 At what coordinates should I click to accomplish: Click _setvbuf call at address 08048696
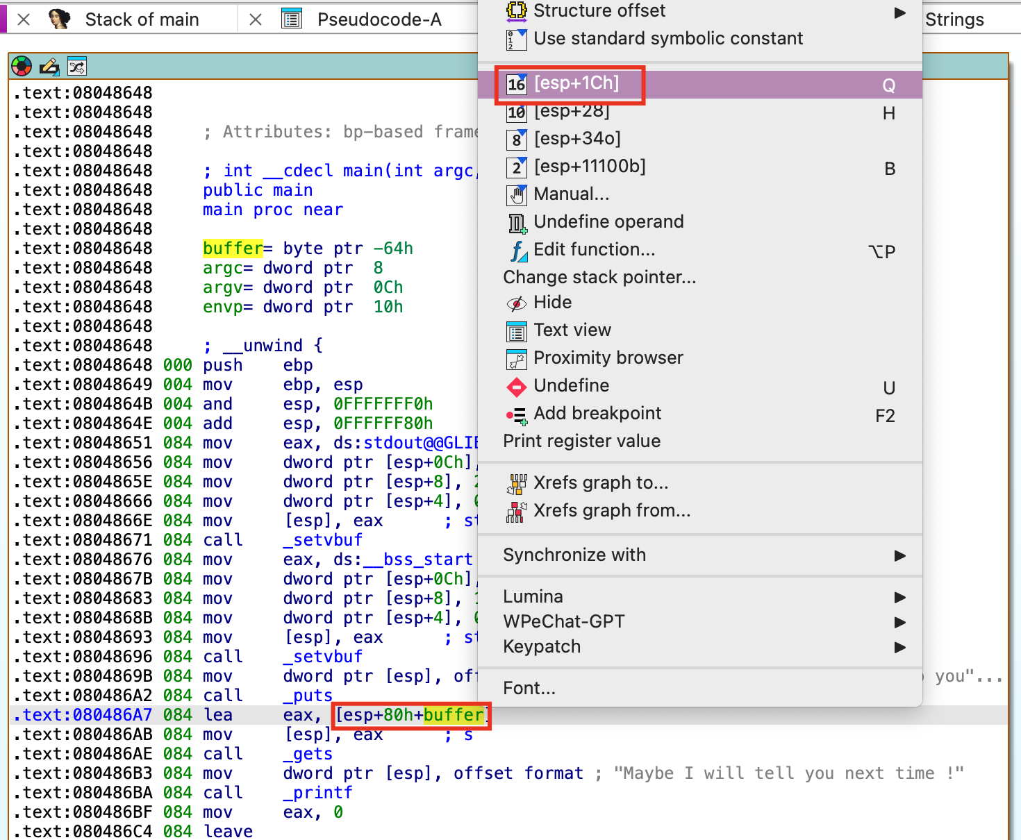coord(322,657)
